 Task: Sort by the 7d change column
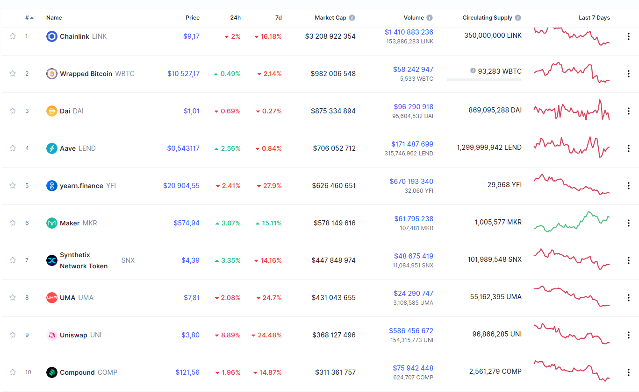278,18
